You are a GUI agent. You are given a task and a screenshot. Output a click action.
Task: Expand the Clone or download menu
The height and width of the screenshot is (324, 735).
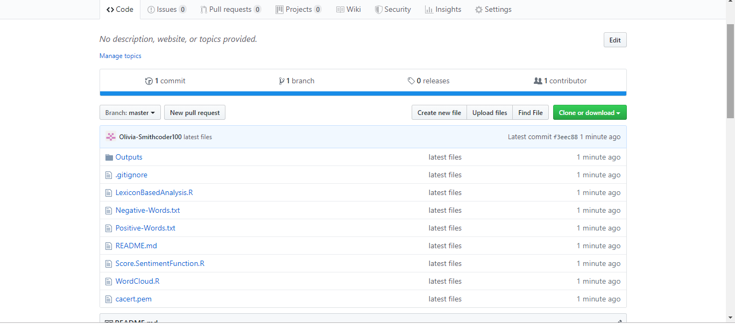coord(589,113)
